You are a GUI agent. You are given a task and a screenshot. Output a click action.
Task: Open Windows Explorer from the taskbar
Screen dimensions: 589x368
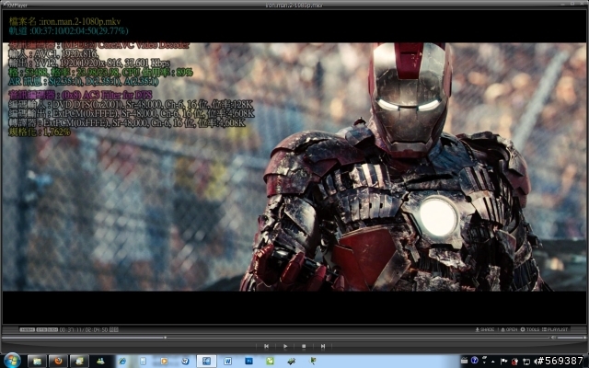37,362
